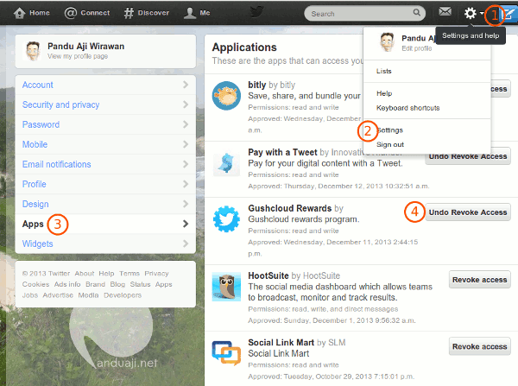
Task: Click the Home house icon
Action: point(20,13)
